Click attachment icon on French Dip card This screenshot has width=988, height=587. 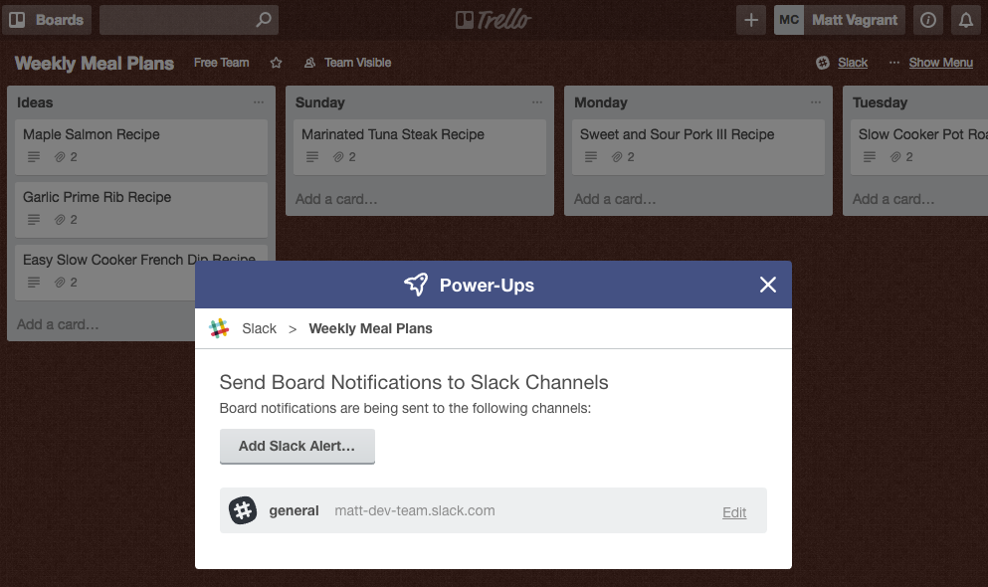[x=60, y=283]
